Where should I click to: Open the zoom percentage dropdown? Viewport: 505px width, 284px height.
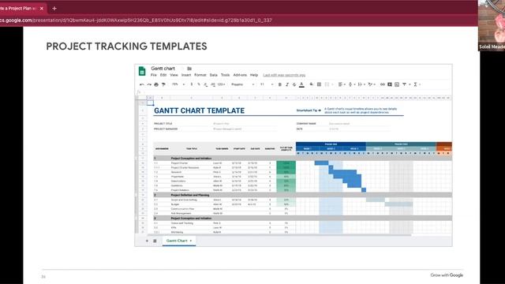coord(178,84)
